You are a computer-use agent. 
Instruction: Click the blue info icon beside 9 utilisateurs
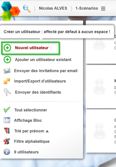[x=7, y=152]
